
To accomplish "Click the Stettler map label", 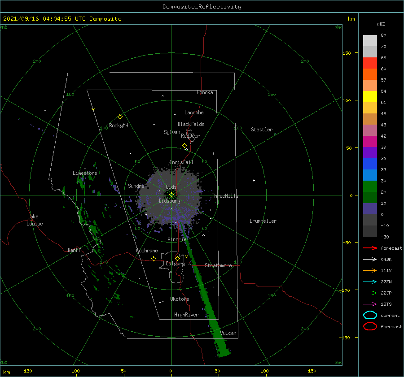I will pos(262,130).
